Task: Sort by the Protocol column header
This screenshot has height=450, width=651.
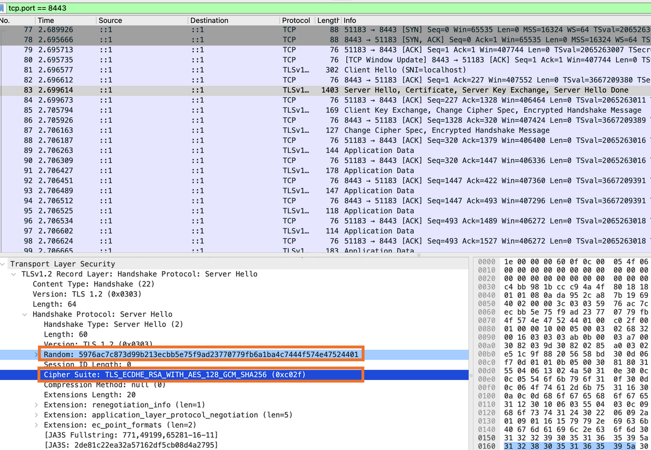Action: (296, 20)
